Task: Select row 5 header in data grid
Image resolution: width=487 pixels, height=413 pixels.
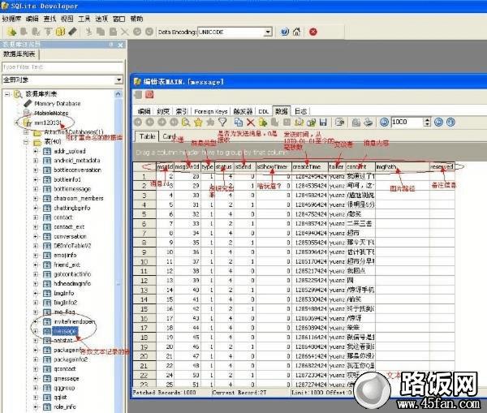Action: (144, 214)
